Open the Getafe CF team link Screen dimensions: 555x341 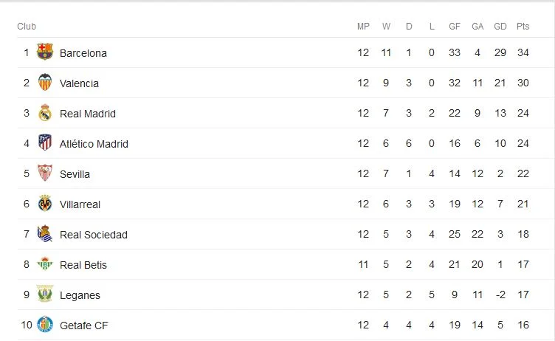pyautogui.click(x=84, y=325)
